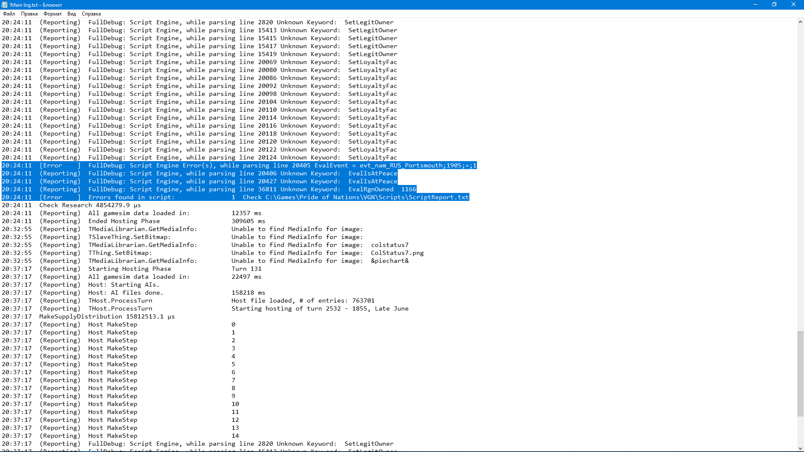Click 'TThing.SetBitmap:' text

pos(120,253)
